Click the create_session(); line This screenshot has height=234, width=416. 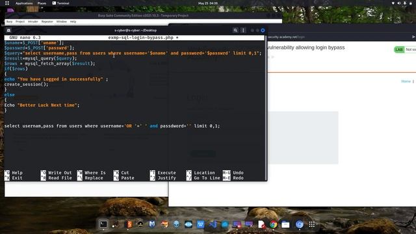click(x=26, y=84)
